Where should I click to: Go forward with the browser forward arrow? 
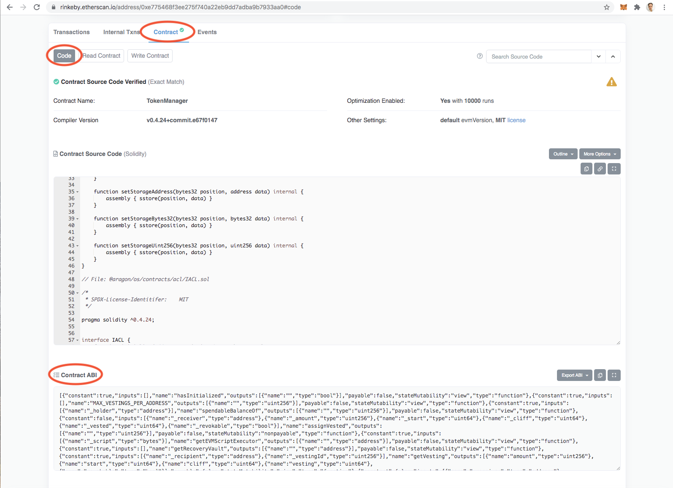click(23, 7)
